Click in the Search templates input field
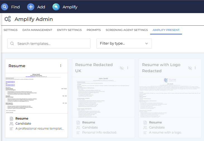The image size is (204, 141). pos(52,43)
